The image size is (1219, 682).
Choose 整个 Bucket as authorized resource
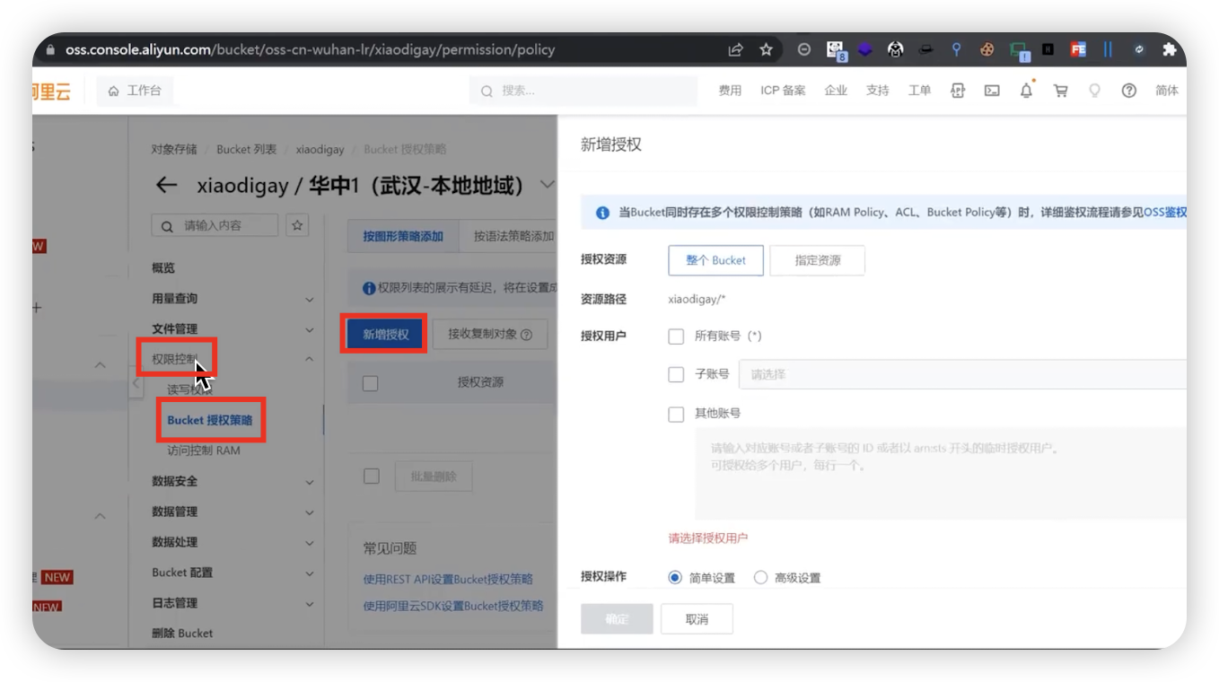click(x=715, y=260)
